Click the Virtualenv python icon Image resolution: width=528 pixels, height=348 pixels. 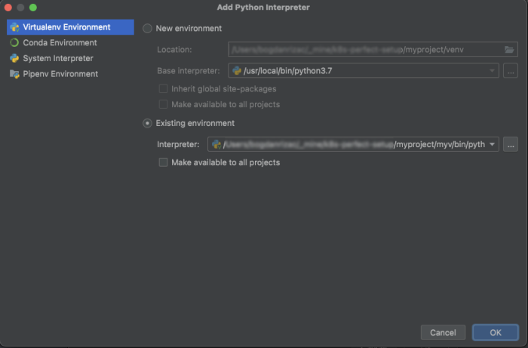(x=14, y=27)
